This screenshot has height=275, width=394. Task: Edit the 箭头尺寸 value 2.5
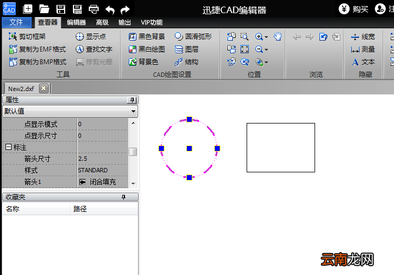102,159
